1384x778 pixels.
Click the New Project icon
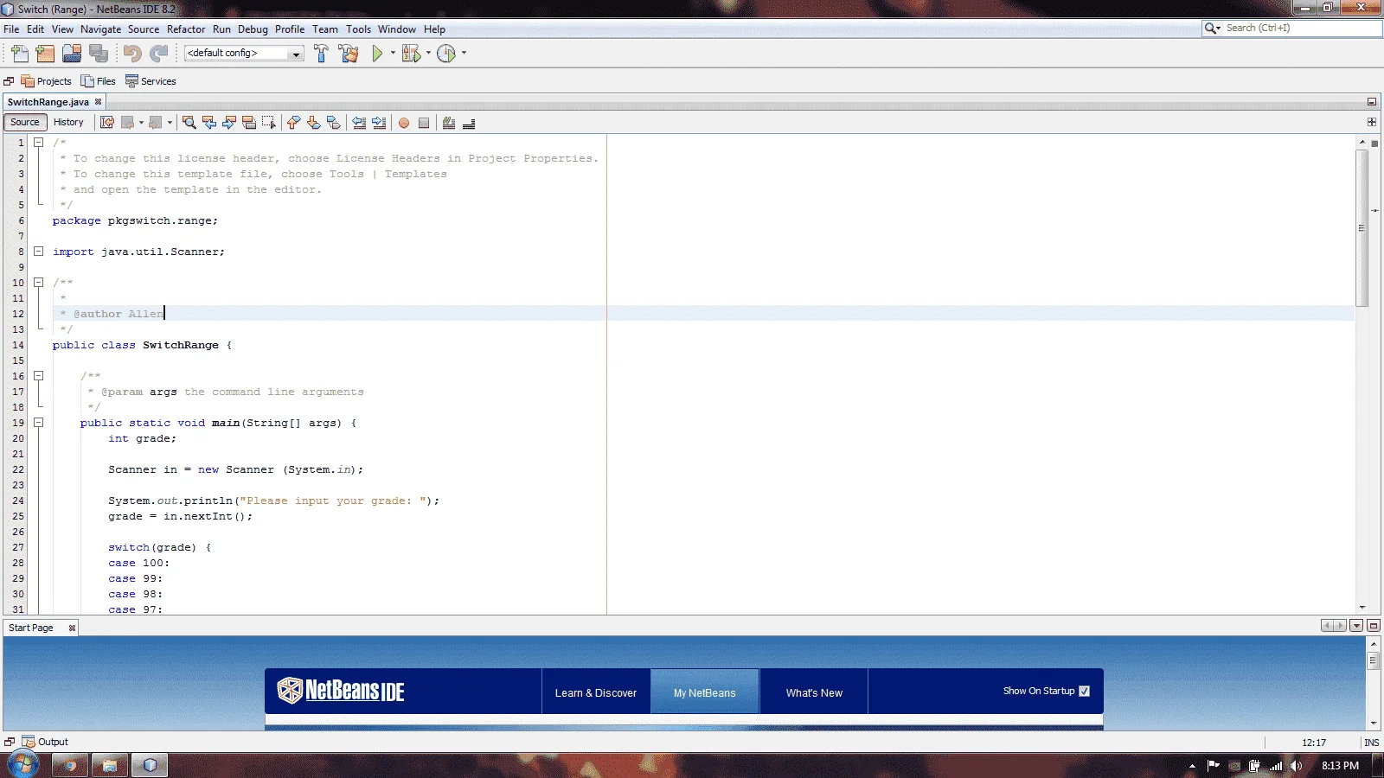point(46,54)
